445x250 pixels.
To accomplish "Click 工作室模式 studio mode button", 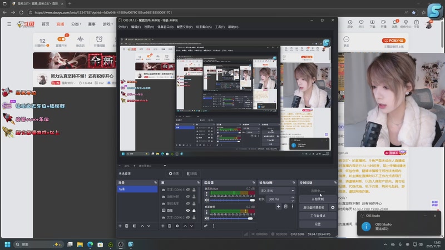I will click(x=318, y=216).
